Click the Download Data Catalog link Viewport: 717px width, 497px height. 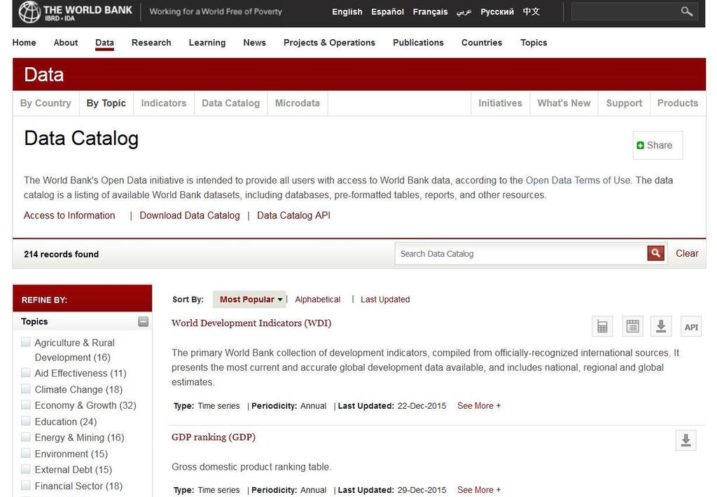190,216
